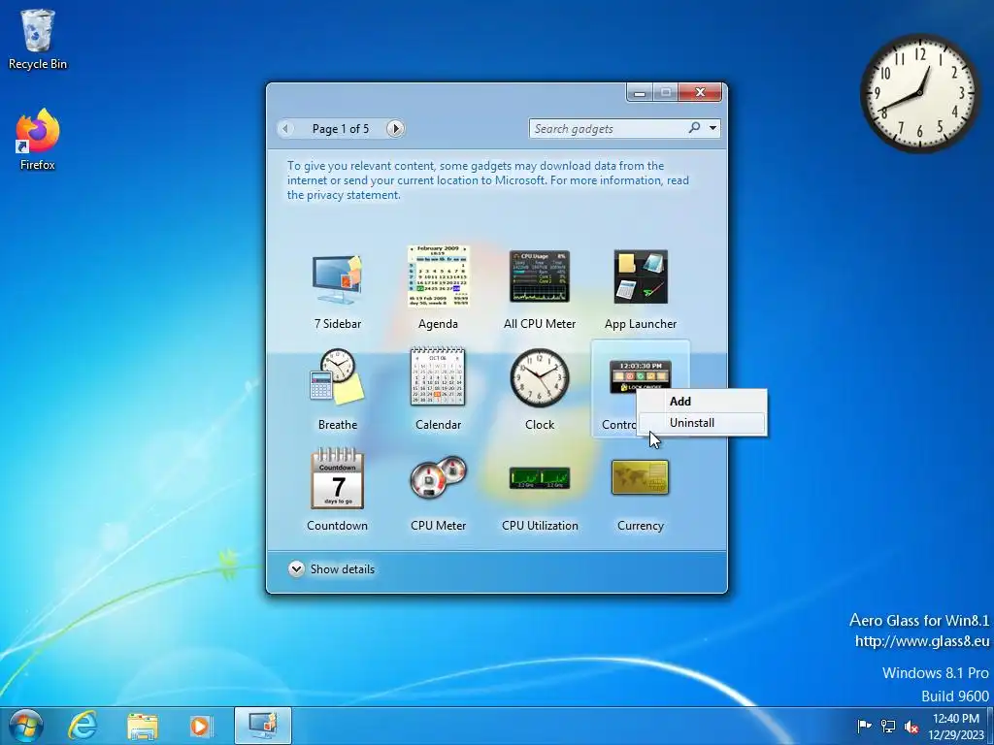This screenshot has width=994, height=745.
Task: Open the Start menu orb
Action: click(25, 726)
